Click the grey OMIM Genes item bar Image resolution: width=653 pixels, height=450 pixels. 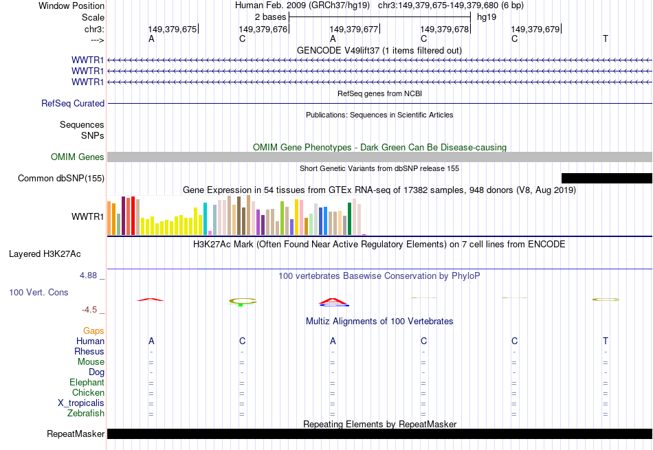coord(379,157)
